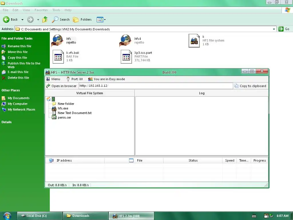Click the IP address column header
The height and width of the screenshot is (220, 293).
point(75,160)
